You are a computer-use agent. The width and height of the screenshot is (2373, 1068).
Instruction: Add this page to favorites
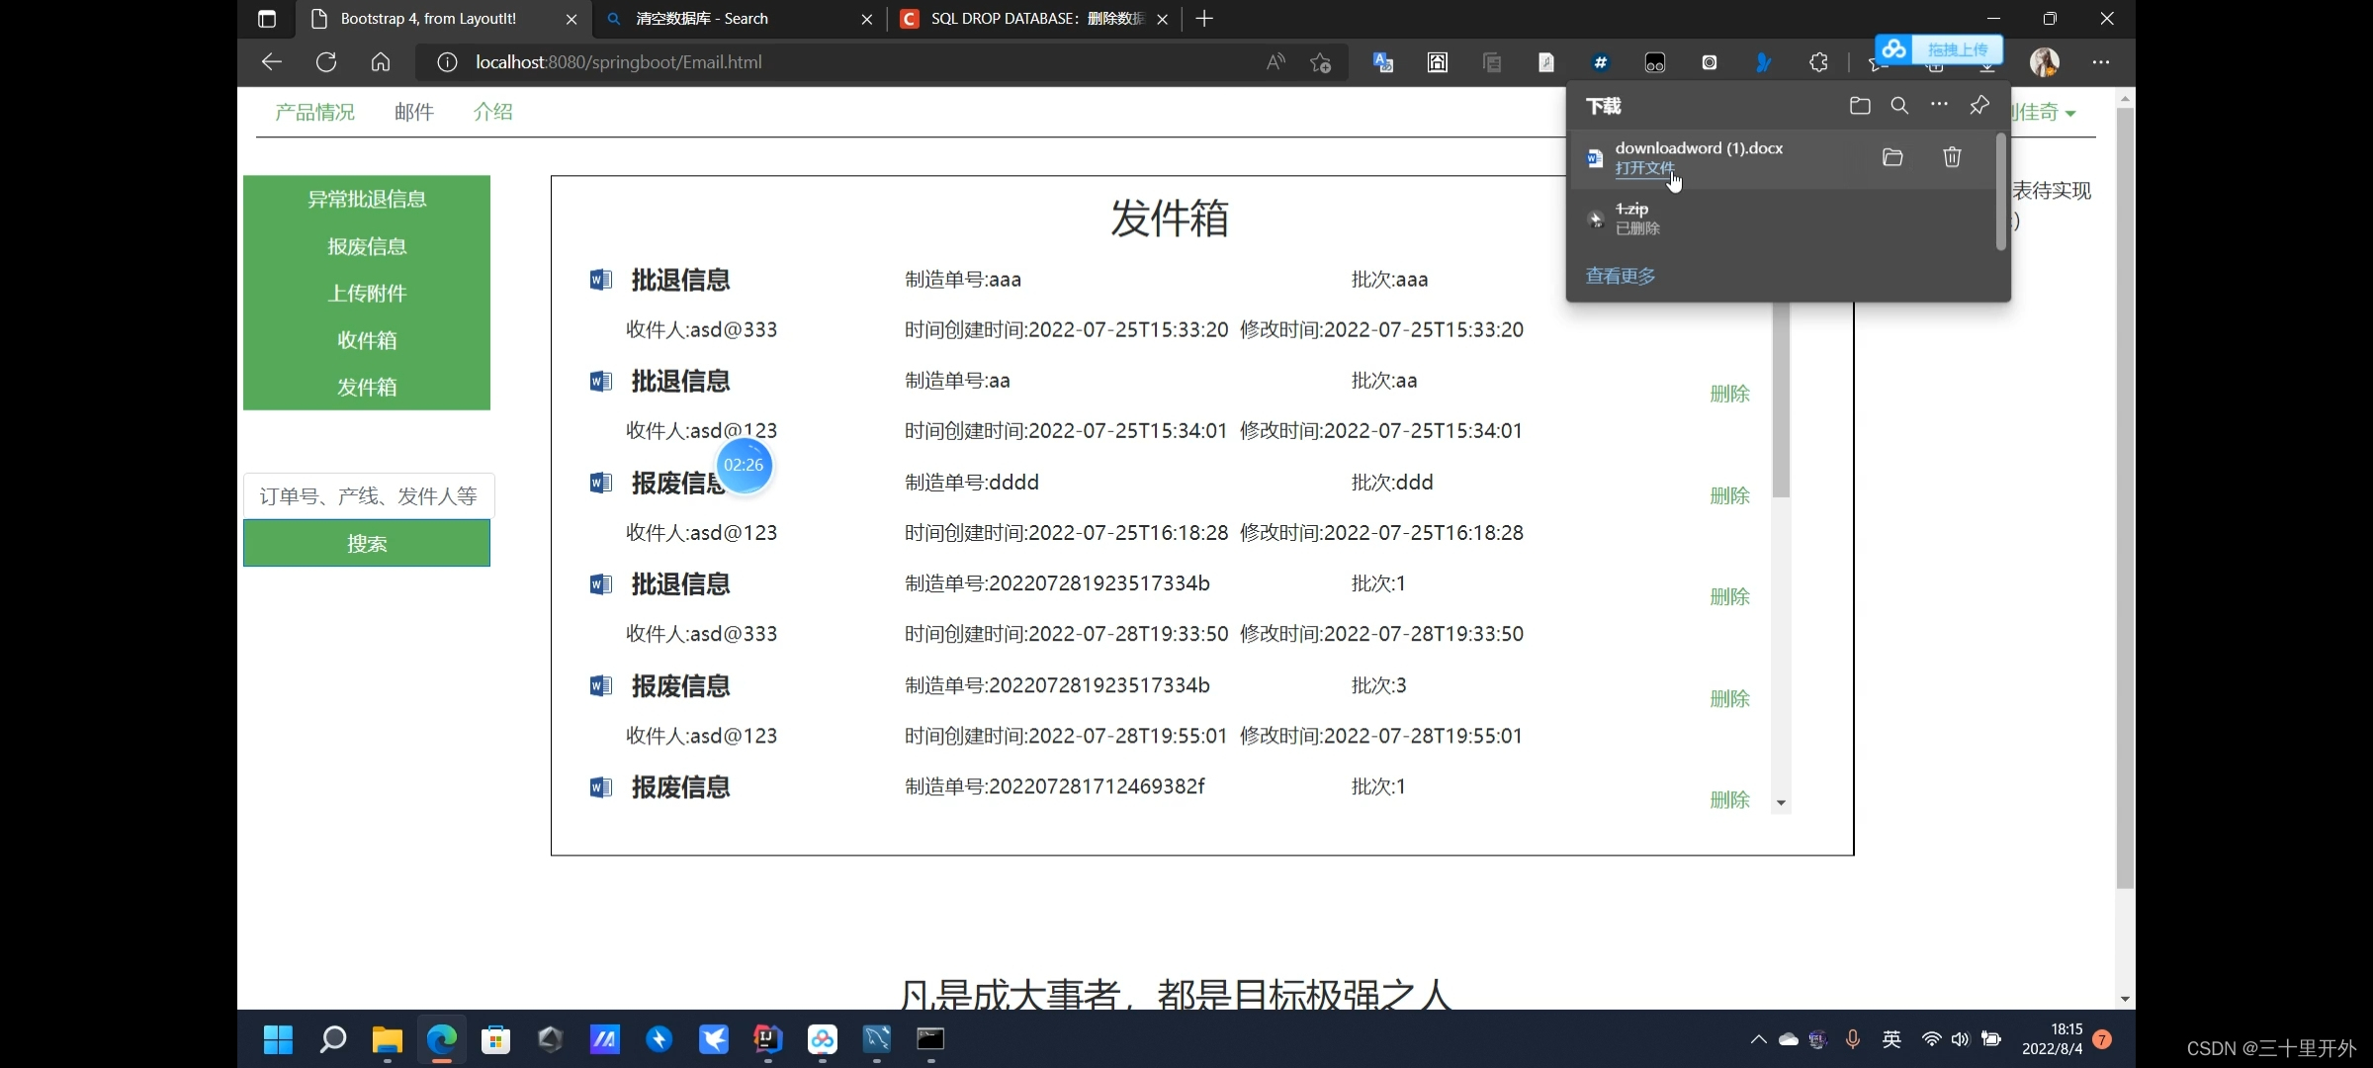(1321, 62)
